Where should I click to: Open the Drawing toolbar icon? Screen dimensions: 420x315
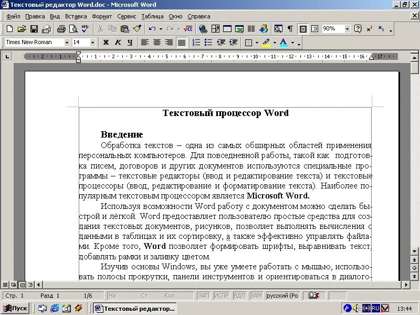pyautogui.click(x=264, y=29)
